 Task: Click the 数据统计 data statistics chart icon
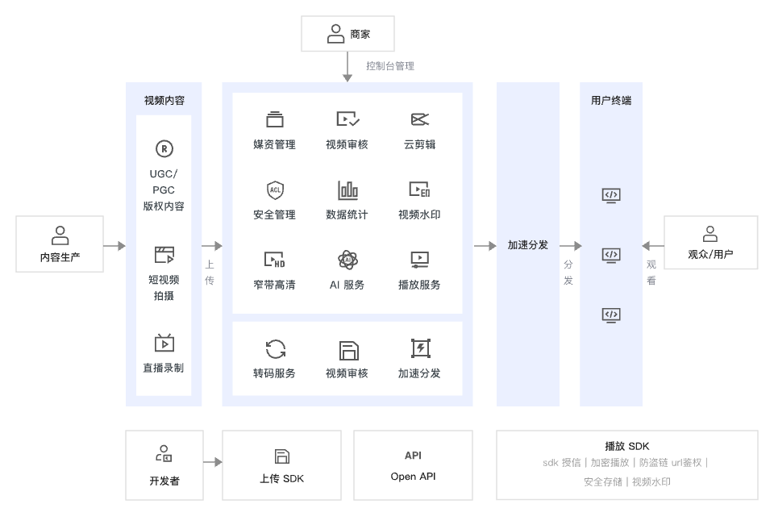(x=347, y=191)
